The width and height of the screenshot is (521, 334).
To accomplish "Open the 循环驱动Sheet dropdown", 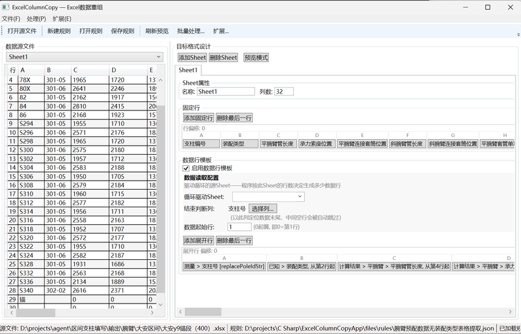I will click(x=268, y=196).
